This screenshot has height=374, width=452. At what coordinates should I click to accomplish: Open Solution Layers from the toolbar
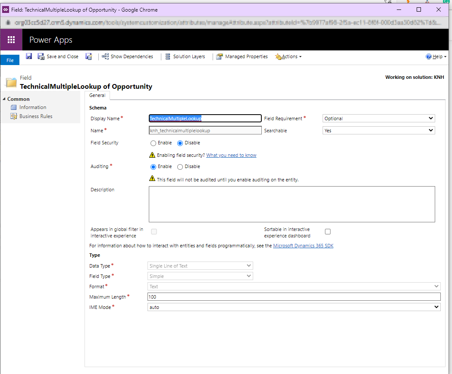tap(185, 56)
